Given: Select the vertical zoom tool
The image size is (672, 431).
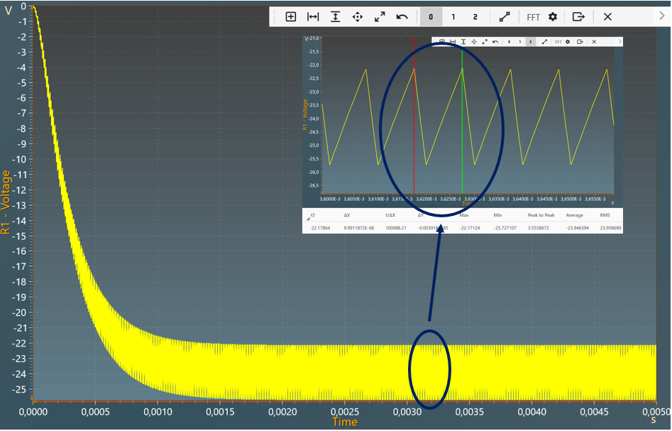Looking at the screenshot, I should [x=335, y=17].
